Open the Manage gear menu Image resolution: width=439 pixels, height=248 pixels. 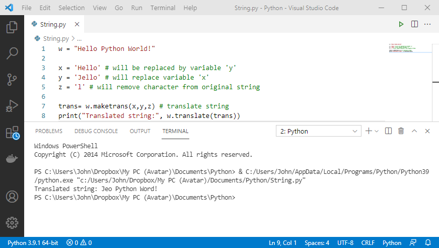pyautogui.click(x=12, y=223)
